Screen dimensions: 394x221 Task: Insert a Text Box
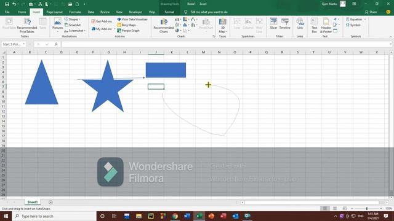point(314,25)
